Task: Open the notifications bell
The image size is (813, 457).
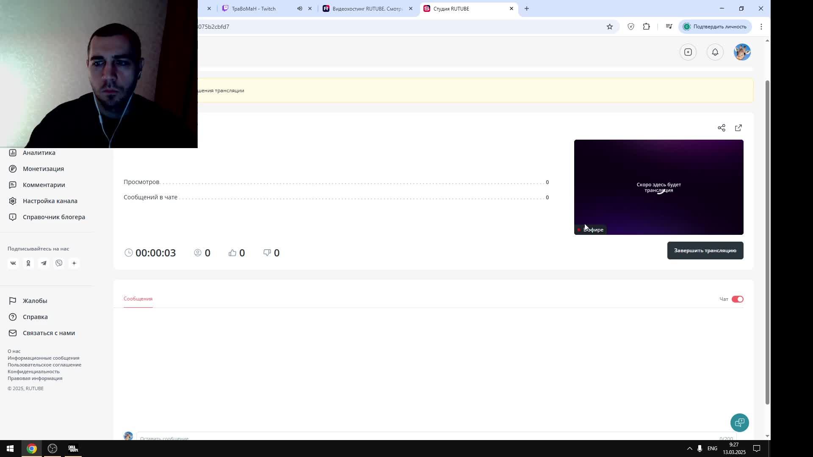Action: click(715, 52)
